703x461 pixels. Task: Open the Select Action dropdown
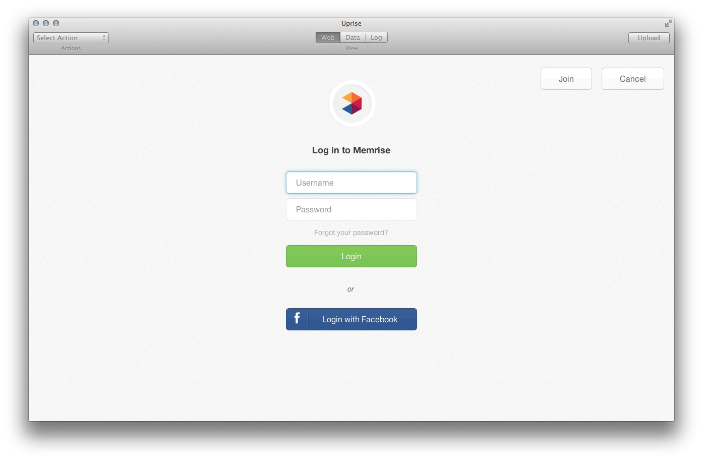point(71,38)
